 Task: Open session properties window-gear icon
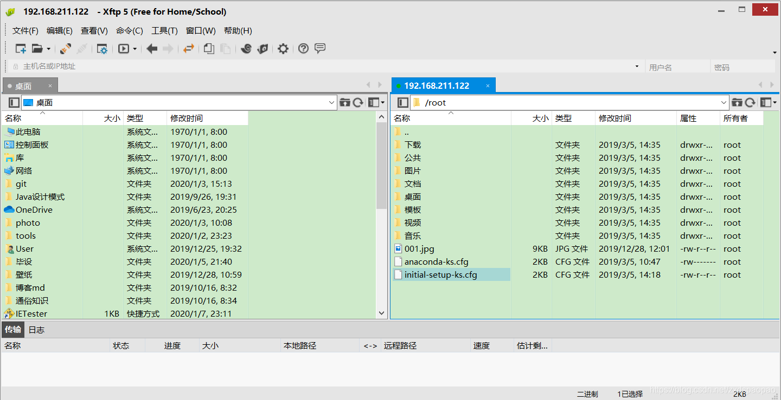coord(102,49)
